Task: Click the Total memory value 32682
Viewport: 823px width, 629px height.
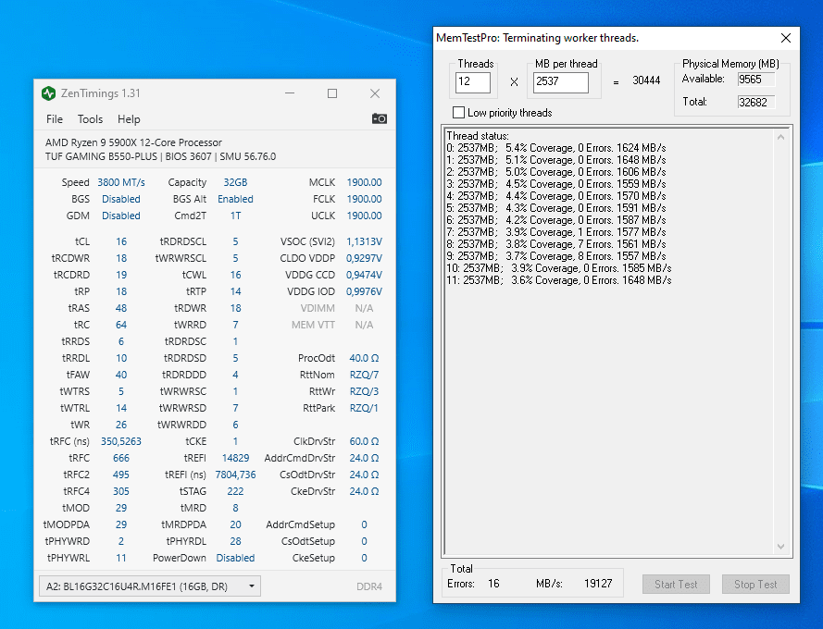Action: 755,103
